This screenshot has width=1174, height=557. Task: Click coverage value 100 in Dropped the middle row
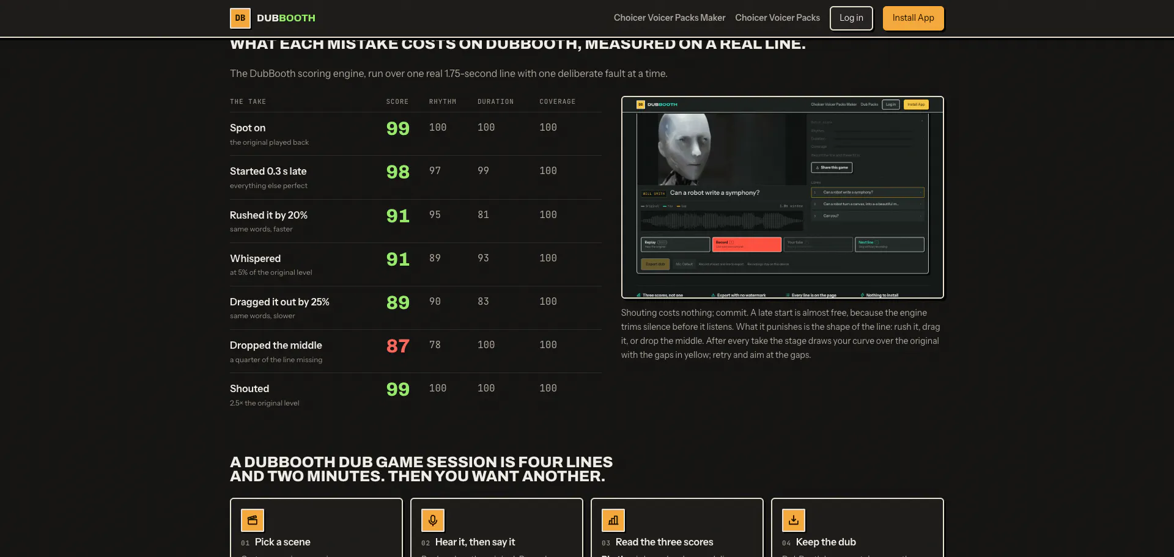click(x=548, y=345)
